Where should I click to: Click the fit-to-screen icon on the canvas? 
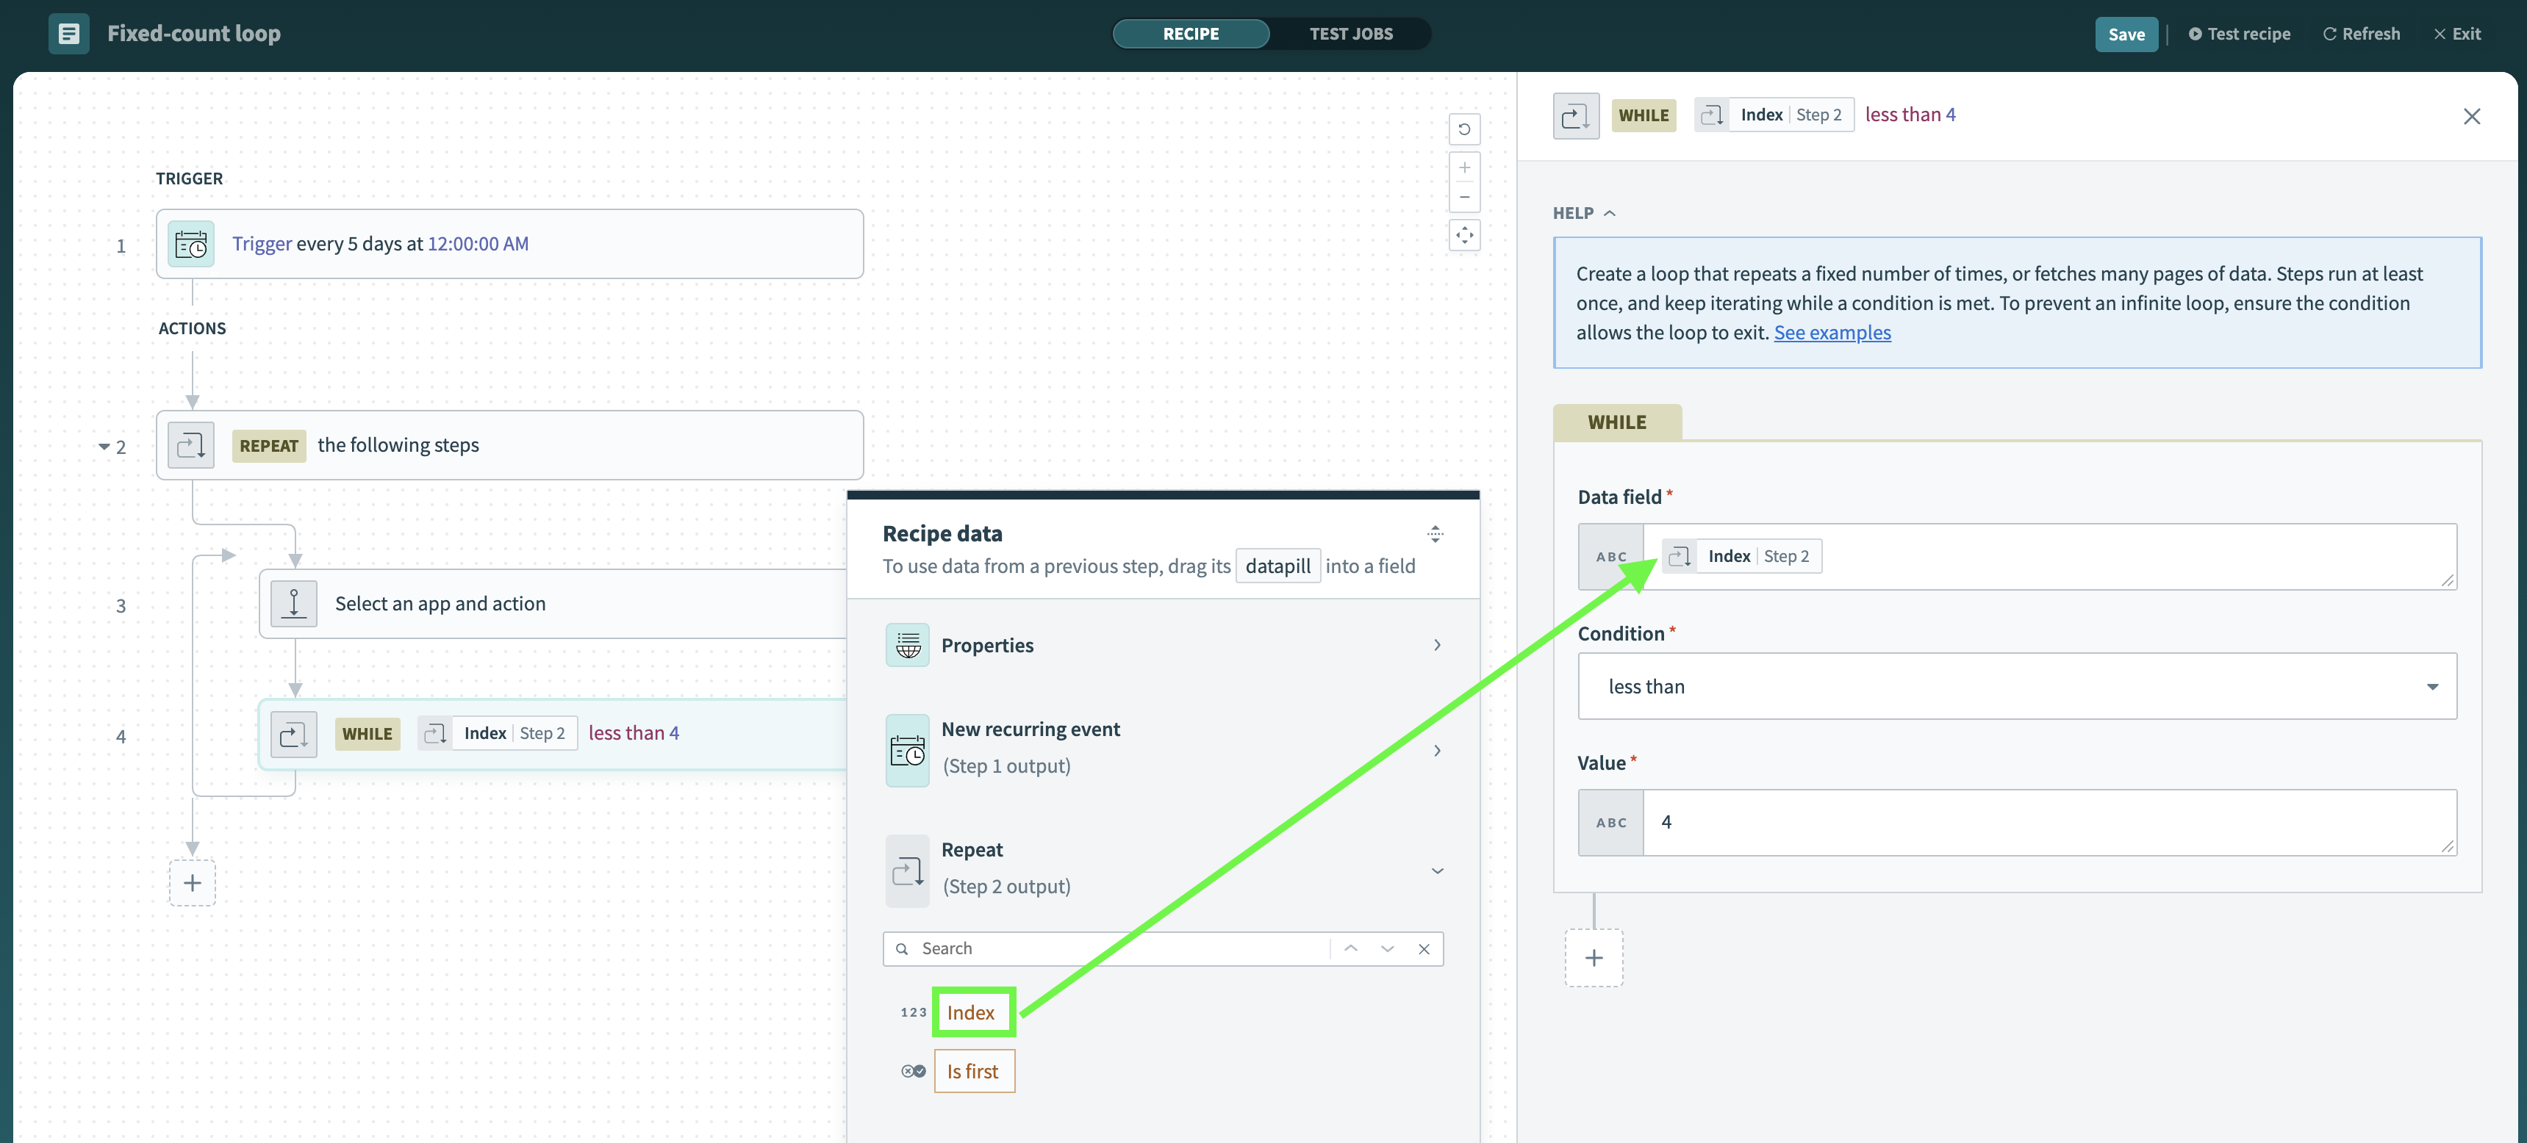pos(1465,235)
